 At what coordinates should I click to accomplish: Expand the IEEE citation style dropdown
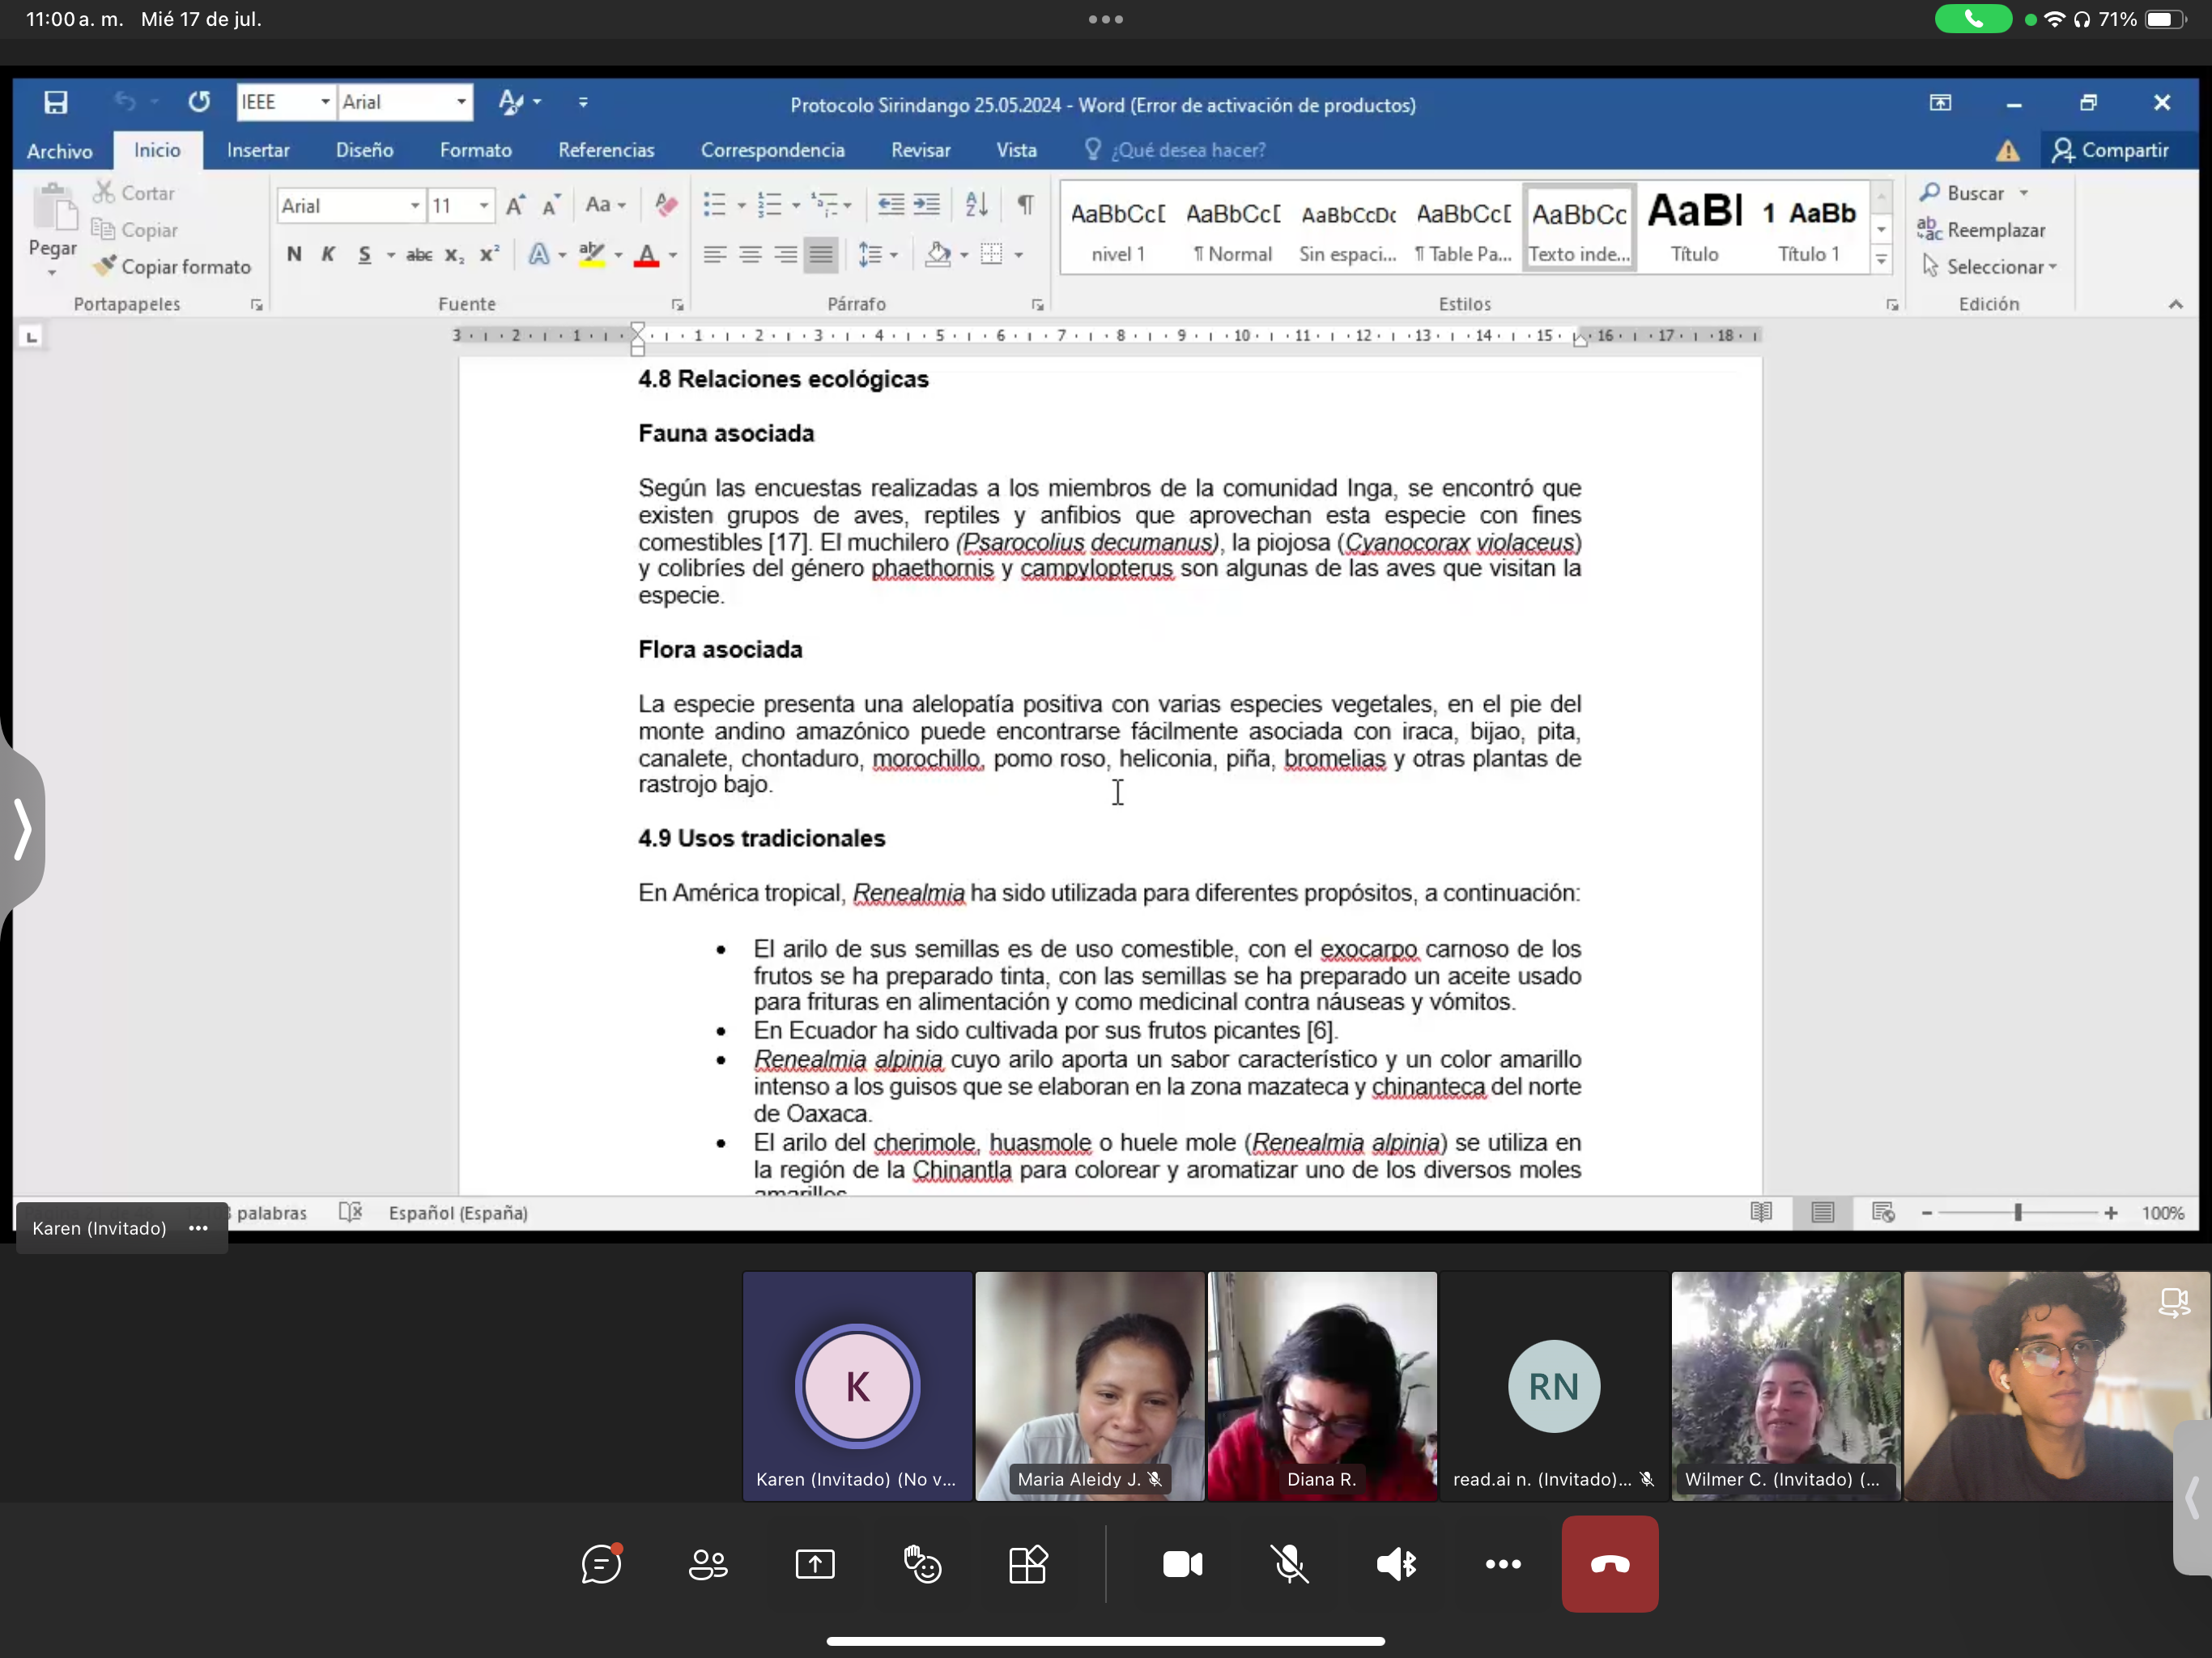coord(325,102)
